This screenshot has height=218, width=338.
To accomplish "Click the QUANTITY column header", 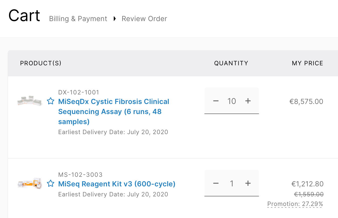I will point(231,63).
